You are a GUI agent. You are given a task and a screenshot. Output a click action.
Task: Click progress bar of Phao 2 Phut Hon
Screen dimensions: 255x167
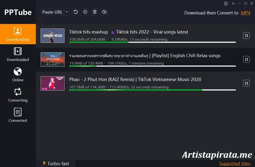point(152,90)
